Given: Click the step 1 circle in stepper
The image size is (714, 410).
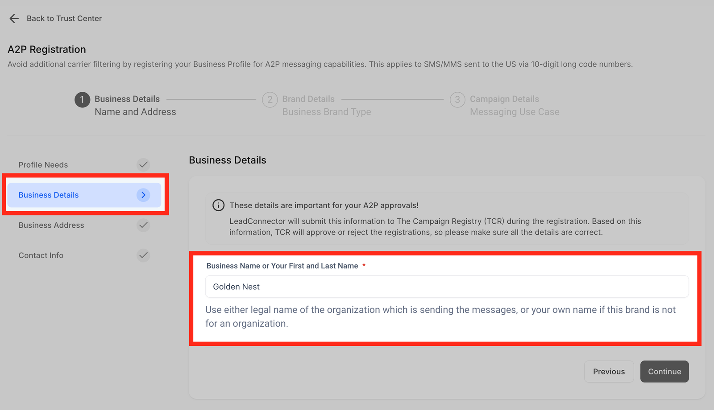Looking at the screenshot, I should coord(82,100).
